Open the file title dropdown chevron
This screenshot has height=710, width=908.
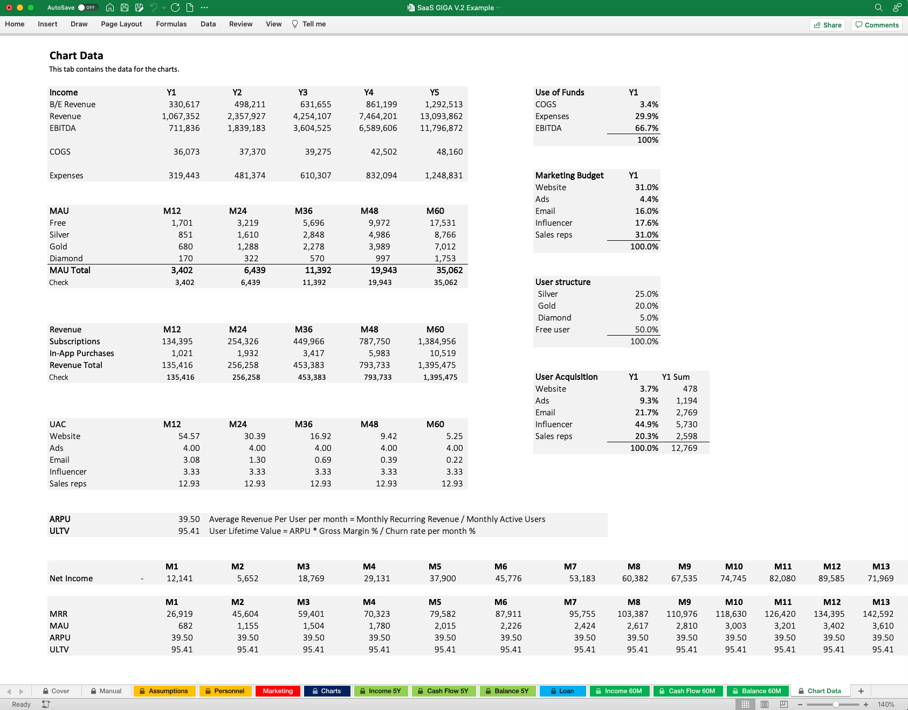[x=498, y=8]
